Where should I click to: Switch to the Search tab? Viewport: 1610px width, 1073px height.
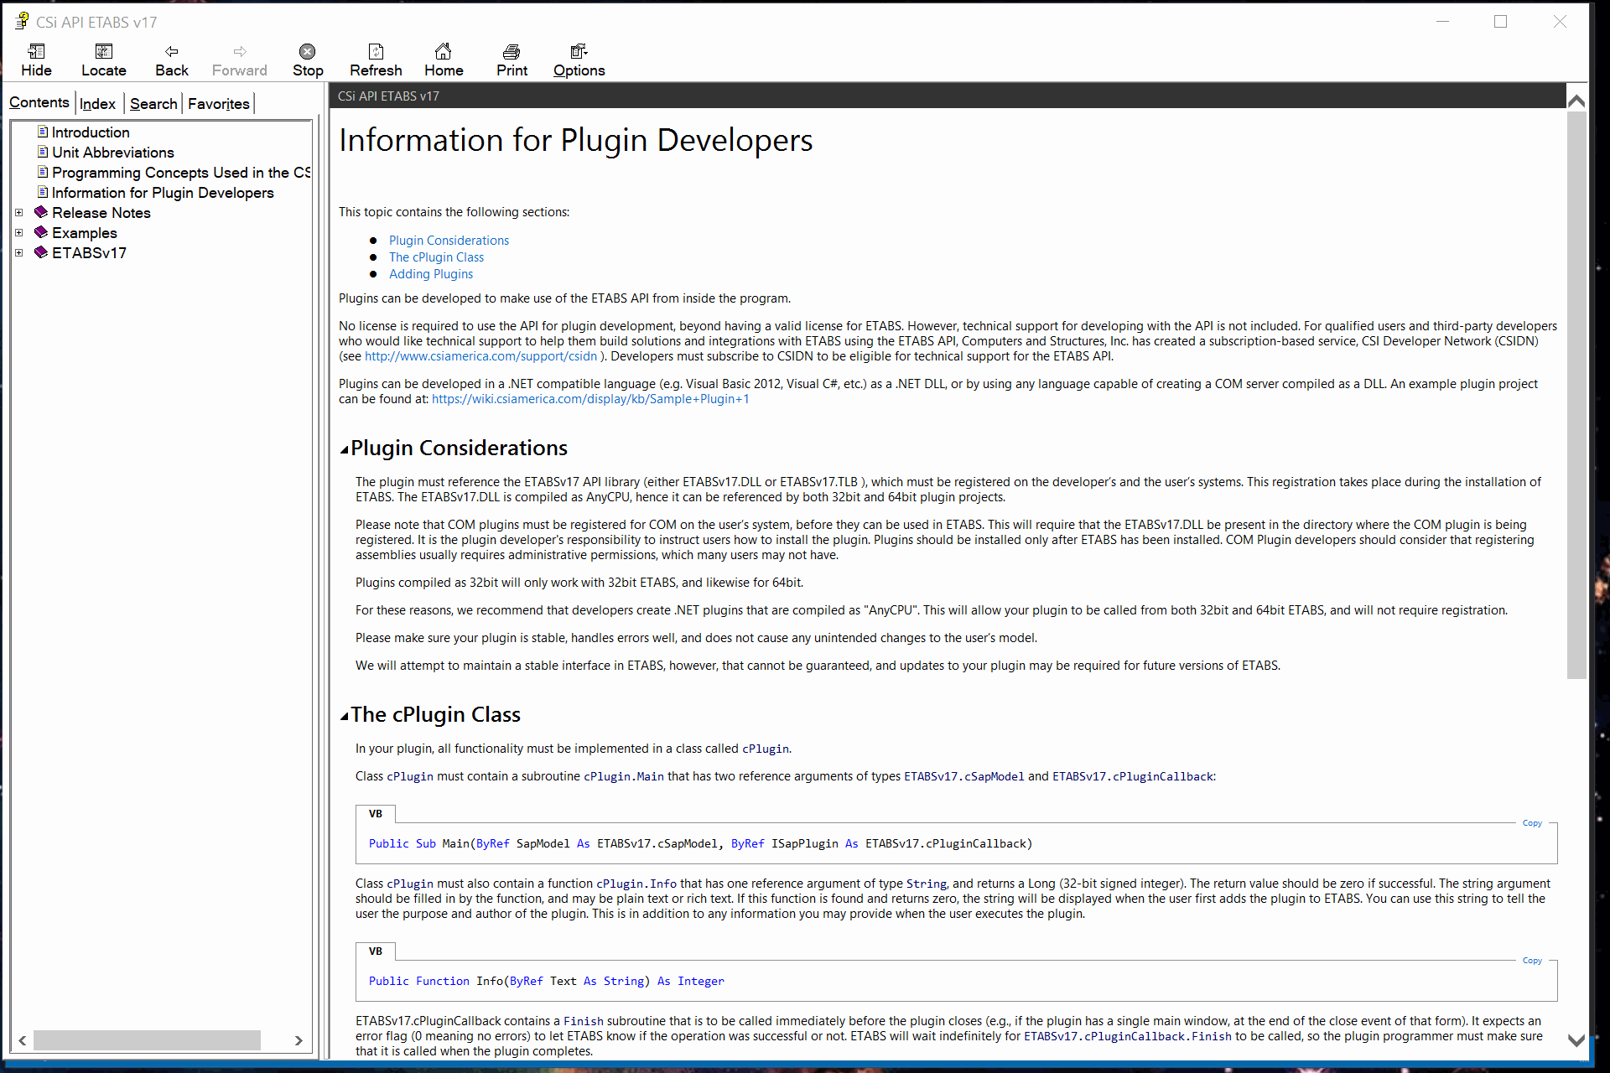153,104
